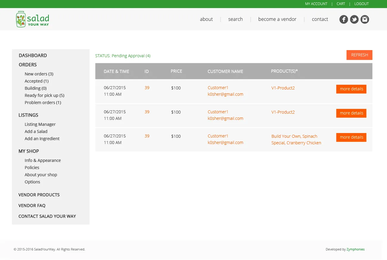Open Accepted (1) orders
The height and width of the screenshot is (260, 387).
pos(37,81)
